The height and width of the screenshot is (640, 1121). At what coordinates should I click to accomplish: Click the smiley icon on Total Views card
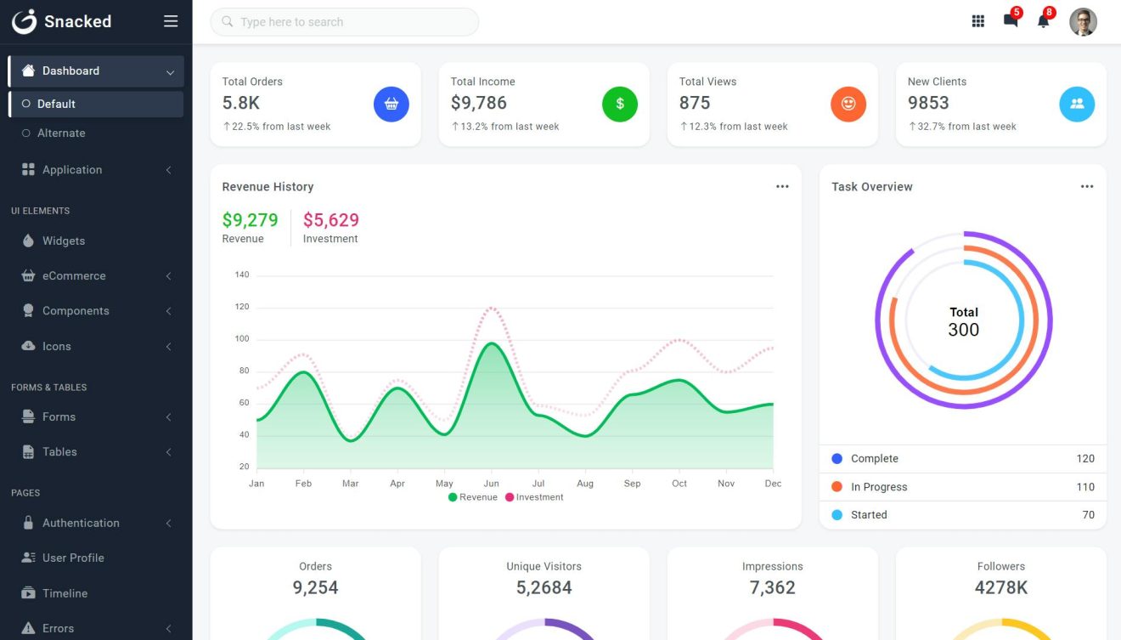click(x=848, y=103)
